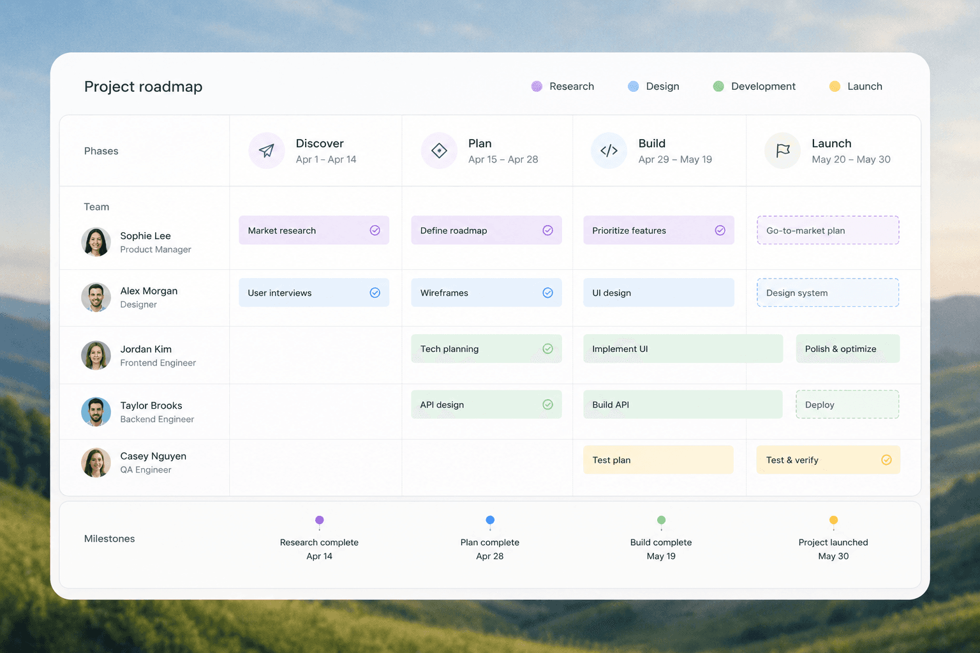This screenshot has height=653, width=980.
Task: Click the 'Development' legend label
Action: point(763,86)
